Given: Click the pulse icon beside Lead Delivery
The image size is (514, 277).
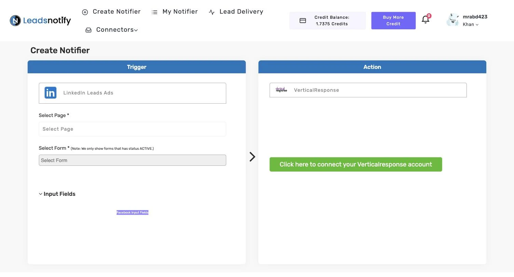Looking at the screenshot, I should point(212,12).
